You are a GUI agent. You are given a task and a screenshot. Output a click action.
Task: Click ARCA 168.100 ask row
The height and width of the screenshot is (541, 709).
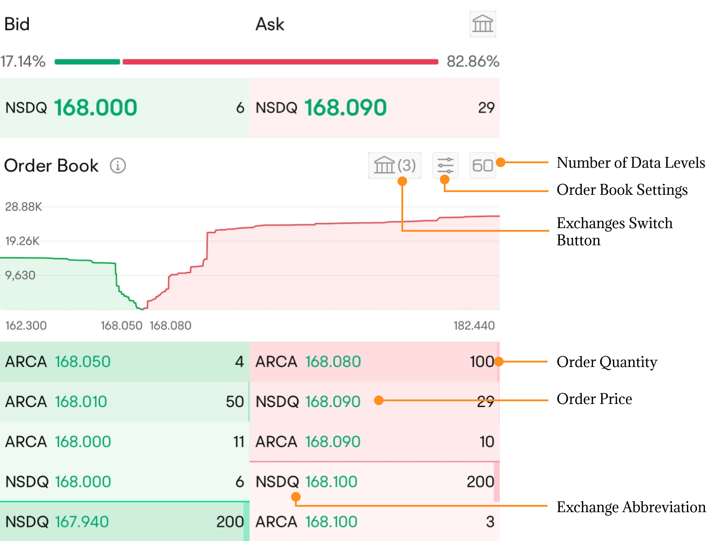(x=374, y=522)
